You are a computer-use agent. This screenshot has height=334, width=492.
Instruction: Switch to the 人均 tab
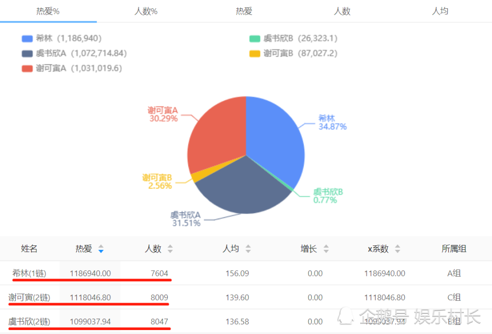coord(440,11)
